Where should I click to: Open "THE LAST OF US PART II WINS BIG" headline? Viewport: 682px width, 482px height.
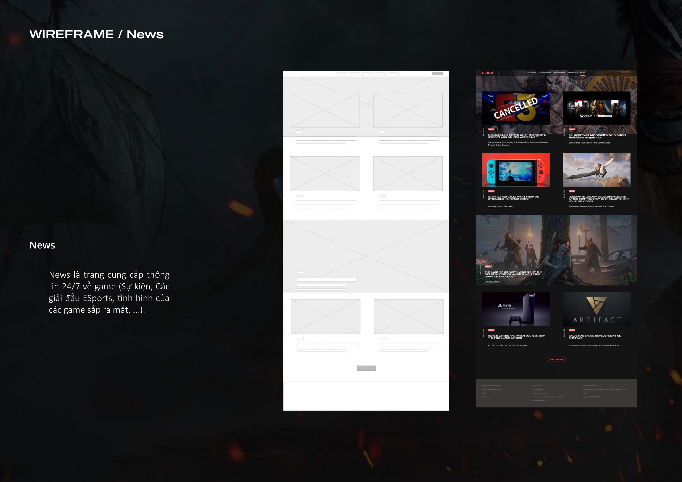coord(513,274)
